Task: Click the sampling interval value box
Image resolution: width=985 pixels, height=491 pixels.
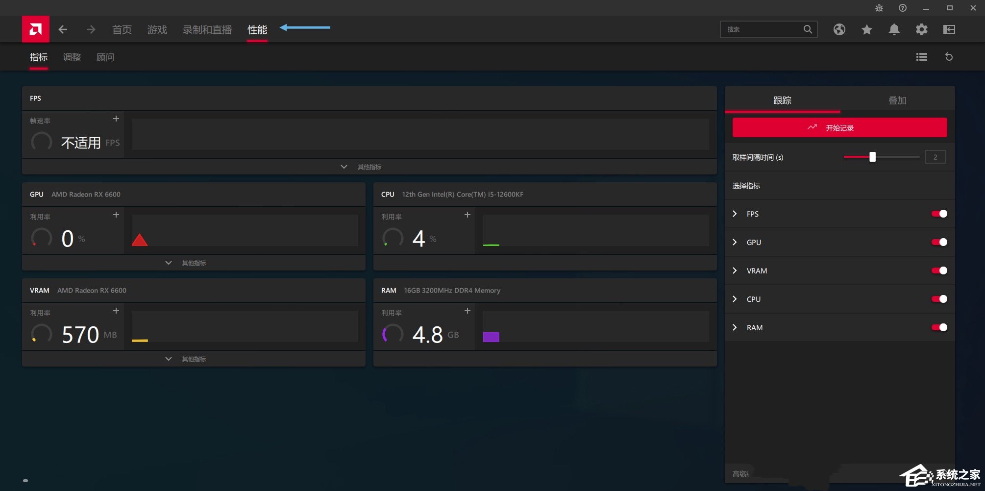Action: (935, 157)
